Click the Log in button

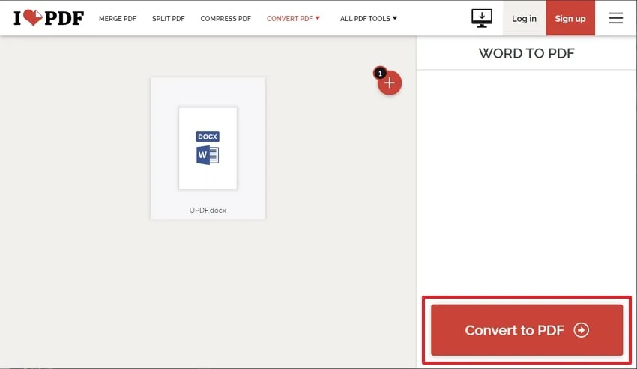(x=524, y=18)
